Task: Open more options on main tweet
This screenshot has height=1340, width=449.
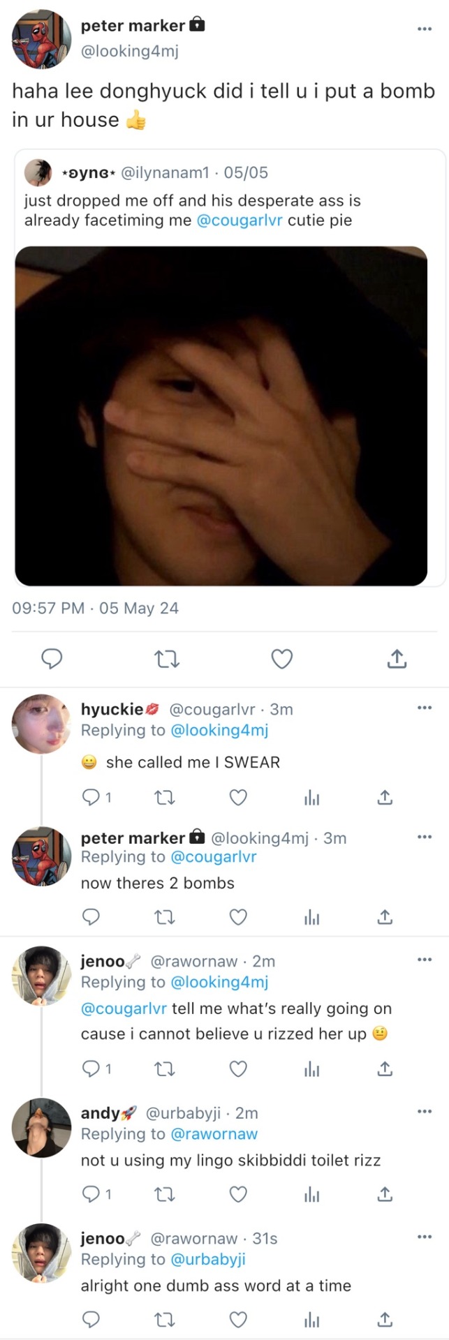Action: 424,29
